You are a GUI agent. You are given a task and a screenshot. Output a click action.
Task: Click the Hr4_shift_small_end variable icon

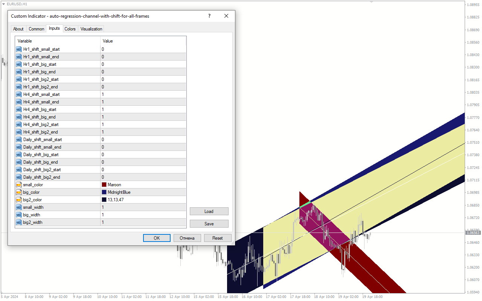point(19,102)
